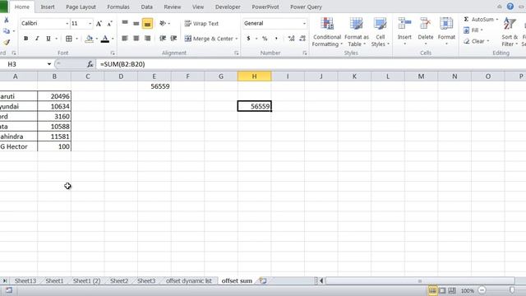Expand the Name Box dropdown
Viewport: 526px width, 296px height.
pos(49,64)
